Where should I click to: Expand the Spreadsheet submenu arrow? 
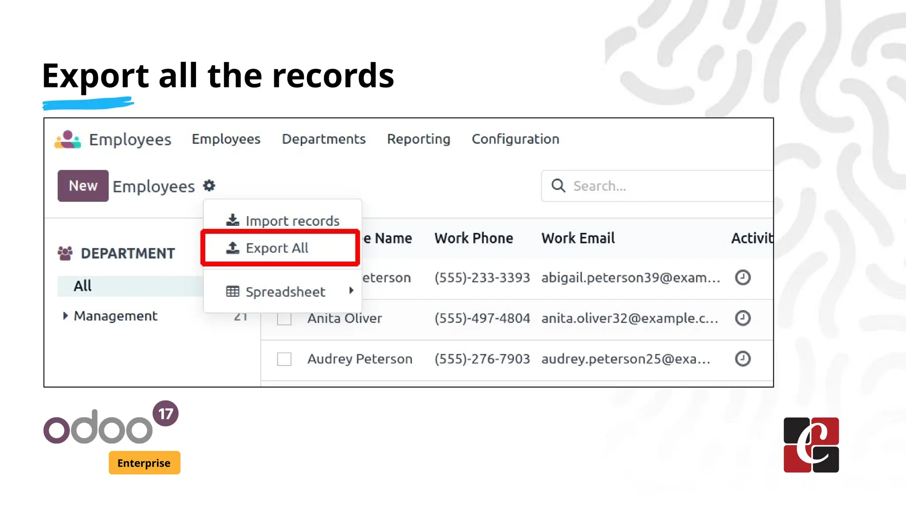pos(351,290)
